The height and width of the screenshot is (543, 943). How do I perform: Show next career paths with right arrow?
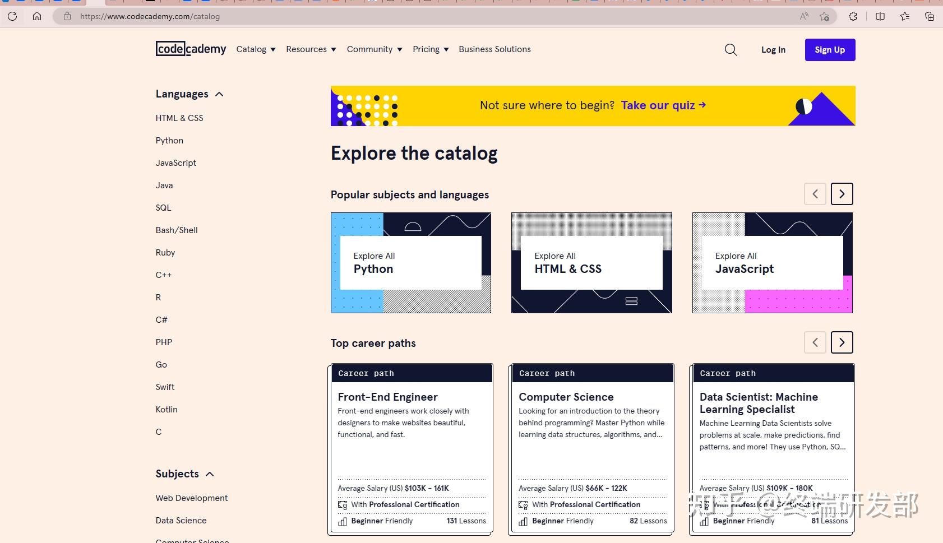(842, 342)
